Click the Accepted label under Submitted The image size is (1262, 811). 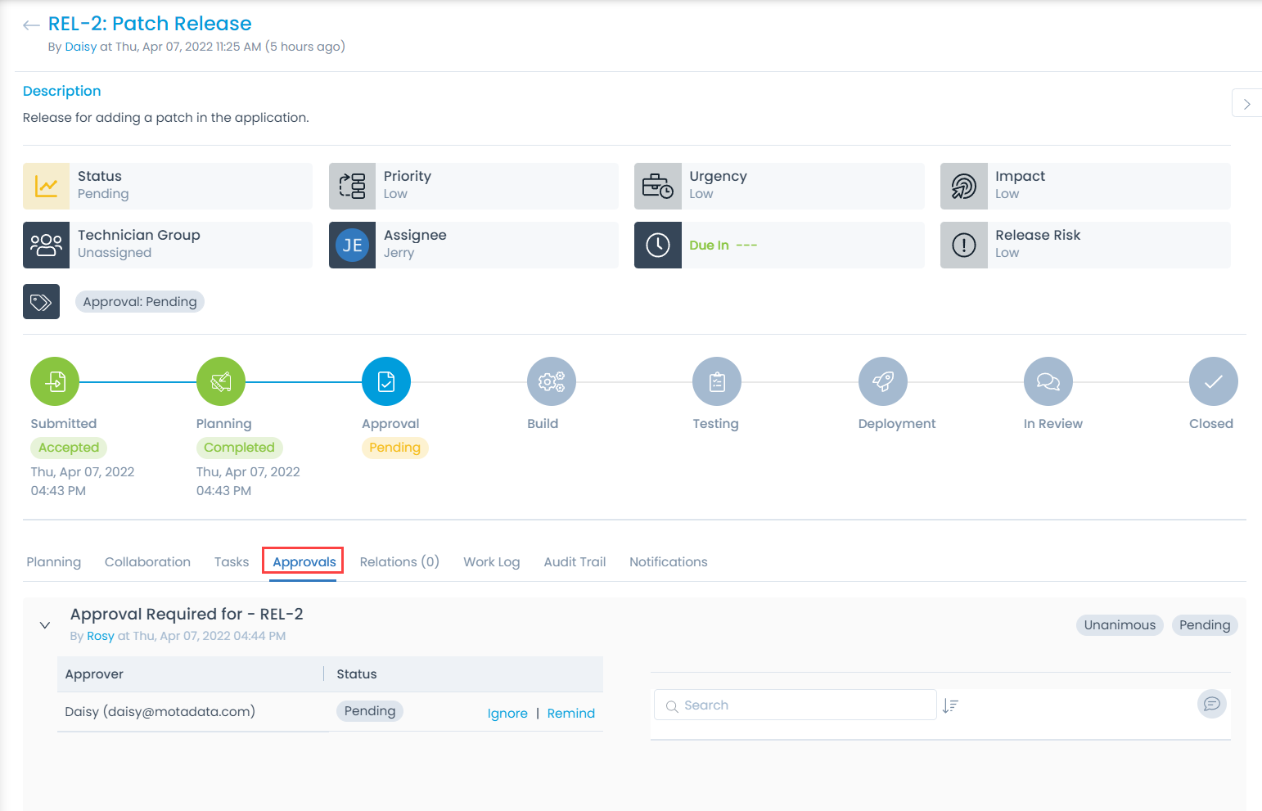point(69,448)
